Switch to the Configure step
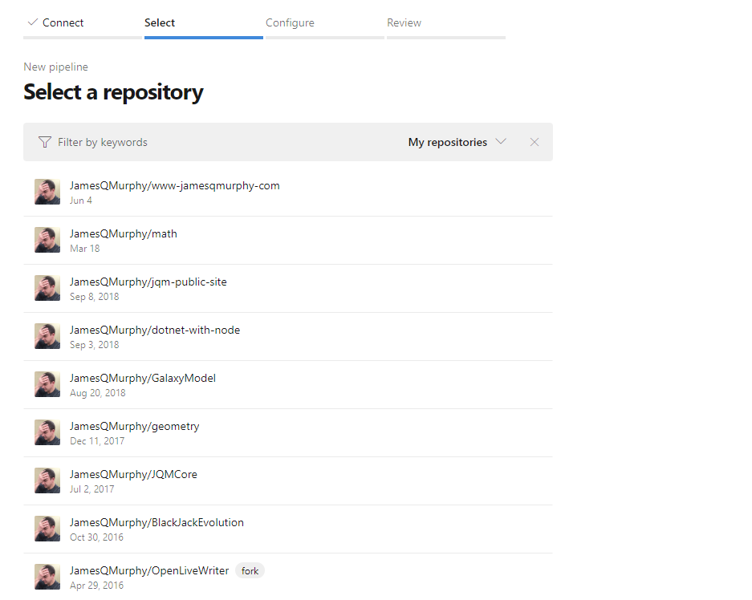The image size is (752, 600). (x=290, y=22)
